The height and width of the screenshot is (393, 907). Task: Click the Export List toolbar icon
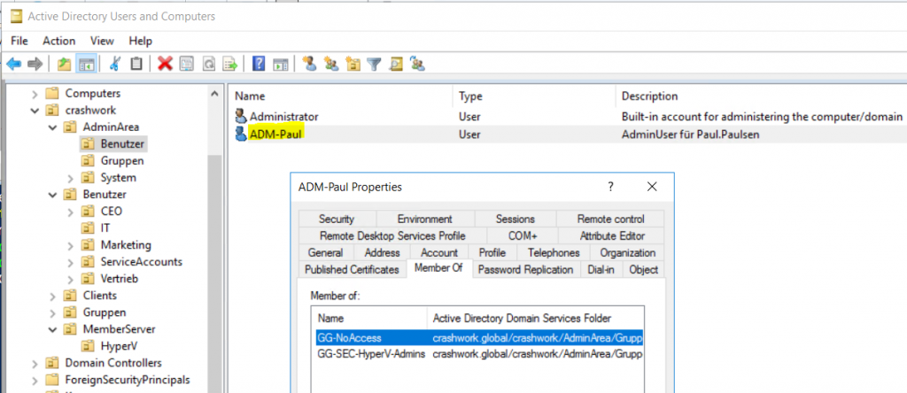(x=230, y=64)
